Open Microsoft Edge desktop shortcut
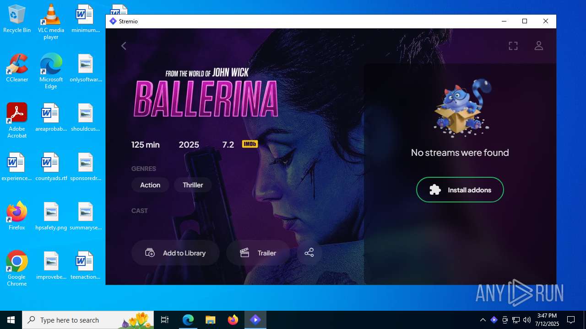This screenshot has width=586, height=329. 51,71
